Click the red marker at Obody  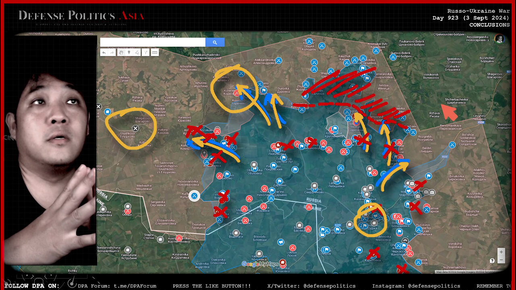pyautogui.click(x=128, y=211)
